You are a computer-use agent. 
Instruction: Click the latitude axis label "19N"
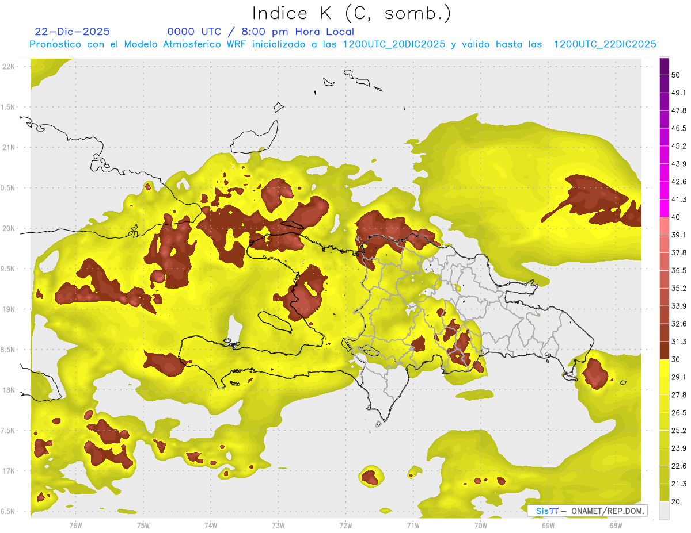[8, 309]
